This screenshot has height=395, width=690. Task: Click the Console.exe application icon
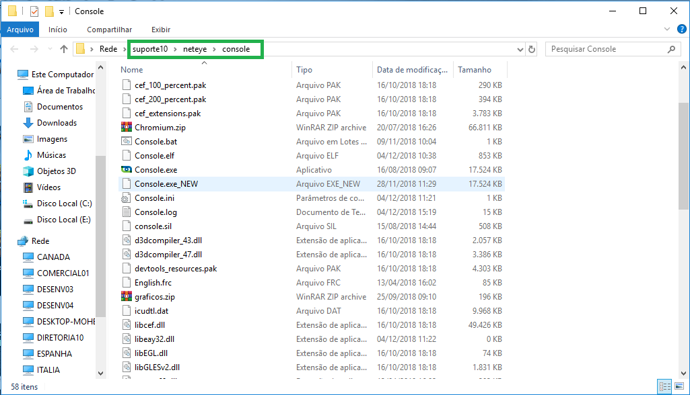[126, 170]
